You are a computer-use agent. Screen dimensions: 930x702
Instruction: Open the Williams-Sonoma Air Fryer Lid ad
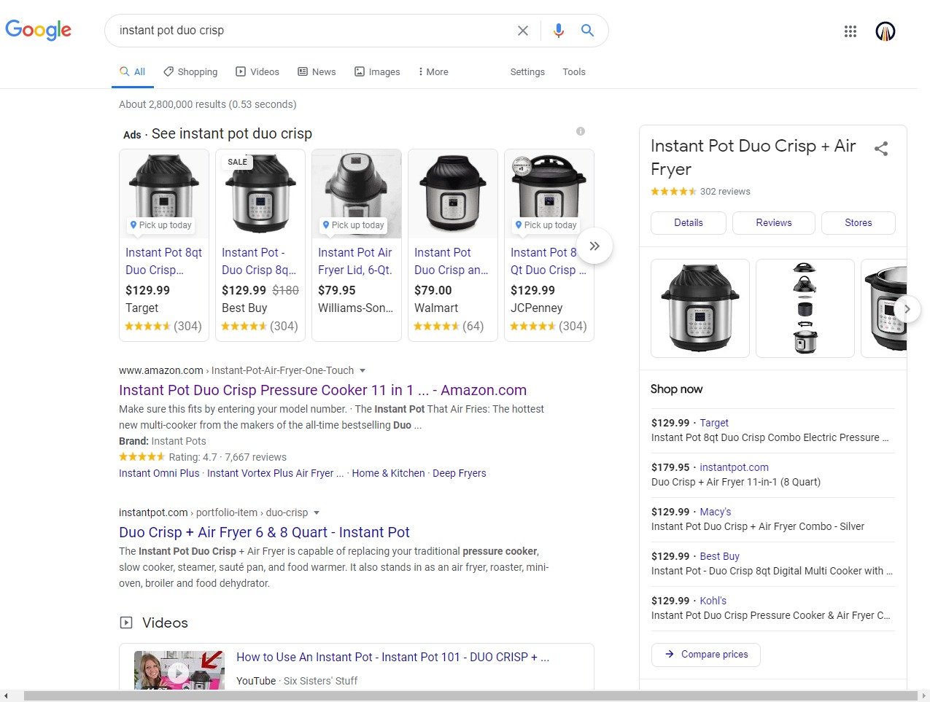coord(355,261)
